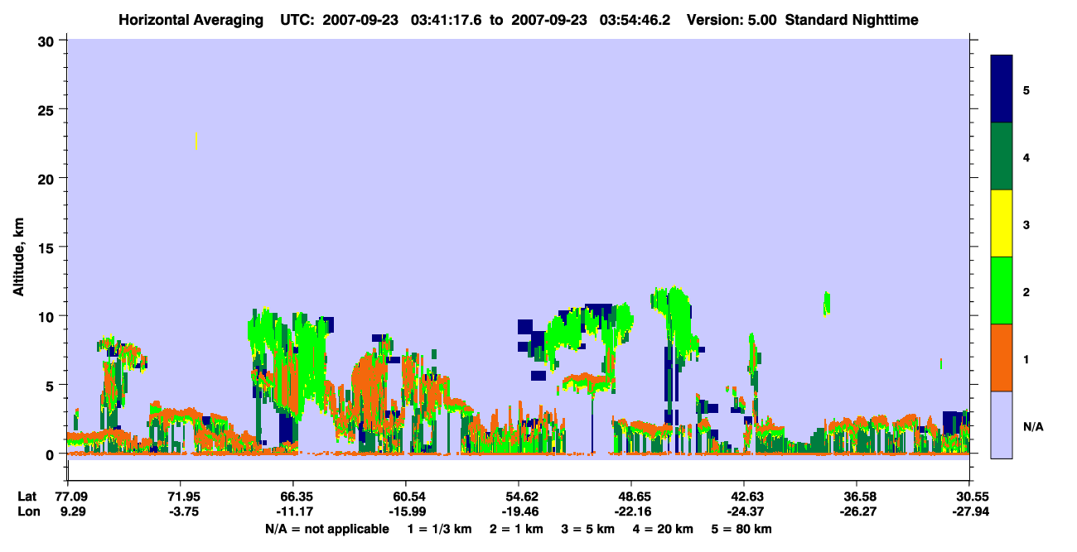
Task: Click the 'N/A = not applicable' legend note
Action: pos(326,529)
